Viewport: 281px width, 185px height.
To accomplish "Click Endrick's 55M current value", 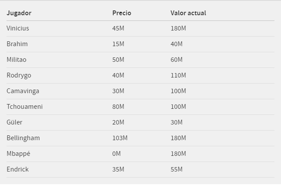I will [x=176, y=169].
